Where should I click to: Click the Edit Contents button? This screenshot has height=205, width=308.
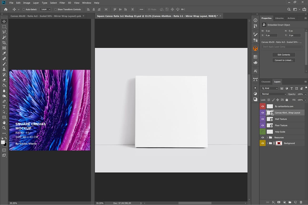(x=284, y=55)
